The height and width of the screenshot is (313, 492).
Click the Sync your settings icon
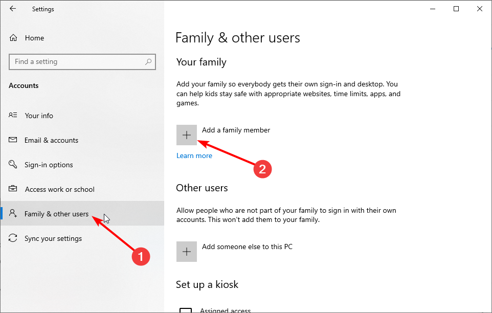[13, 238]
